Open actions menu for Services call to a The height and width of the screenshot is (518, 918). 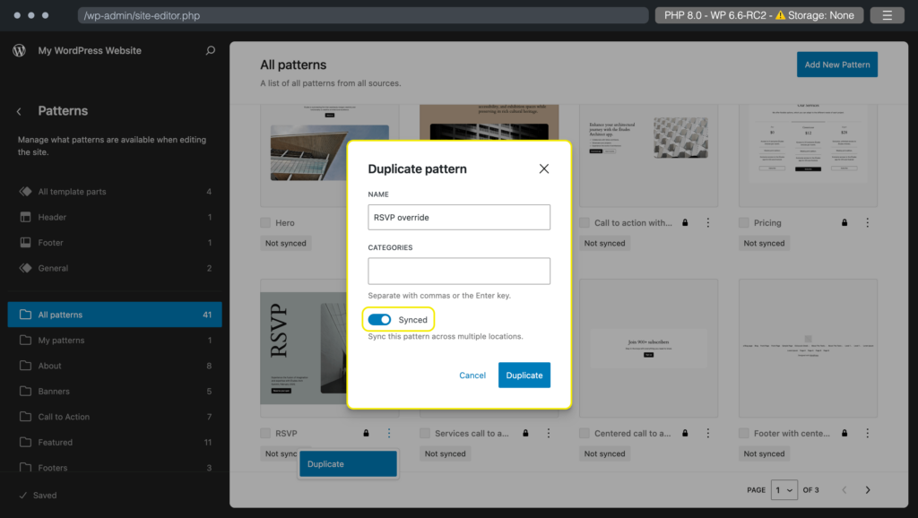coord(549,433)
